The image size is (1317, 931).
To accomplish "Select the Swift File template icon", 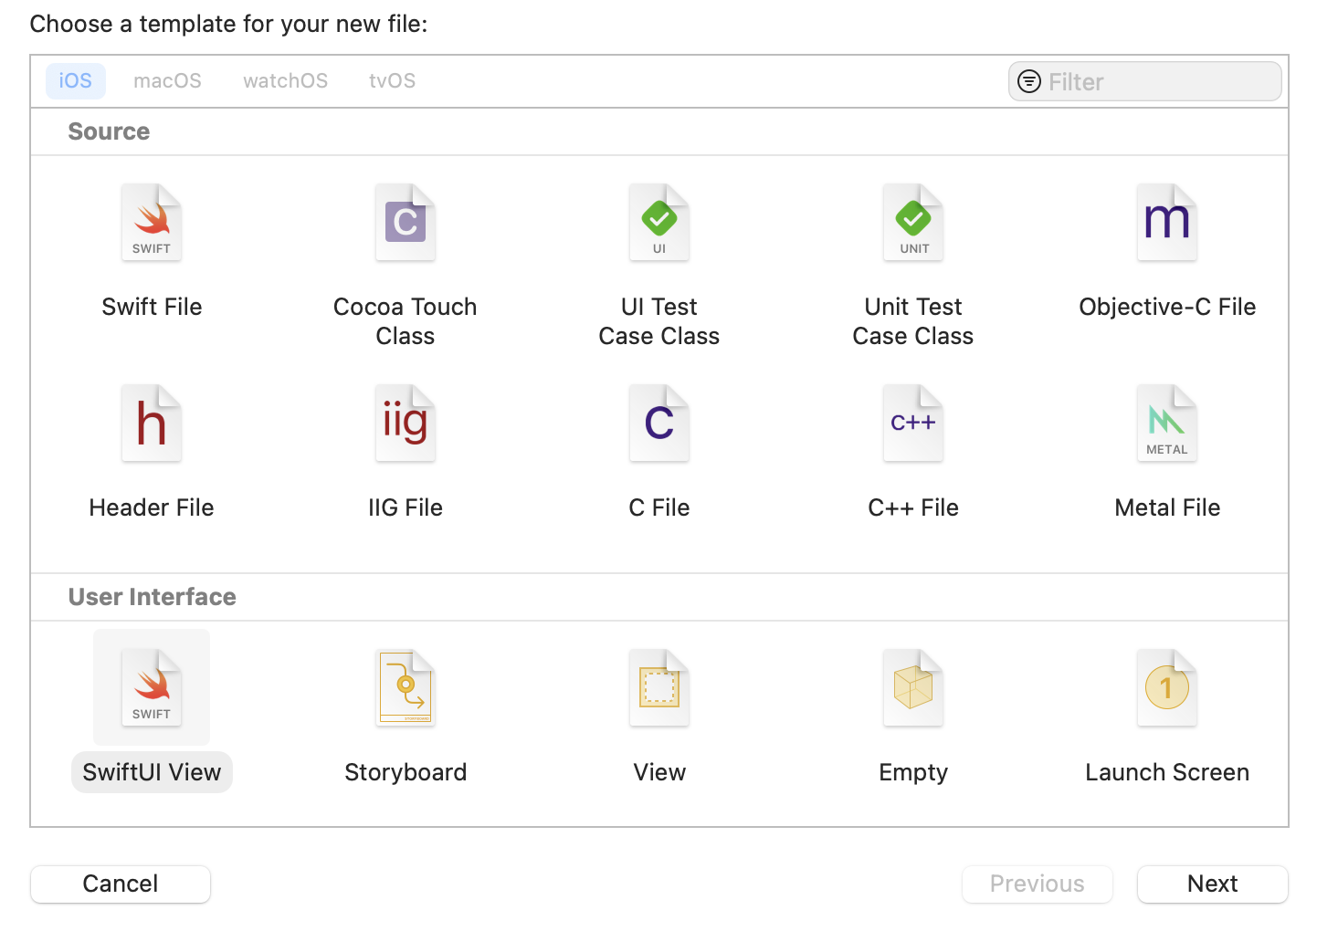I will [152, 223].
